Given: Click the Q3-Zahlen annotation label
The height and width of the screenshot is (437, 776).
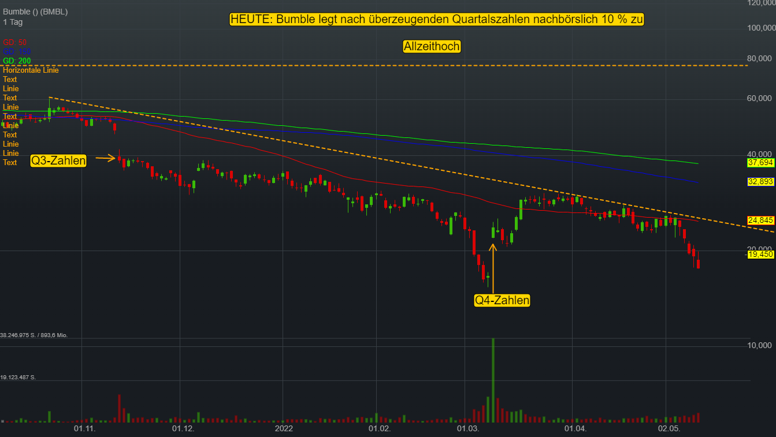Looking at the screenshot, I should (58, 161).
